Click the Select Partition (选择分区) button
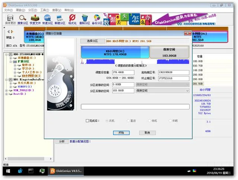The height and width of the screenshot is (180, 238). pos(93,41)
